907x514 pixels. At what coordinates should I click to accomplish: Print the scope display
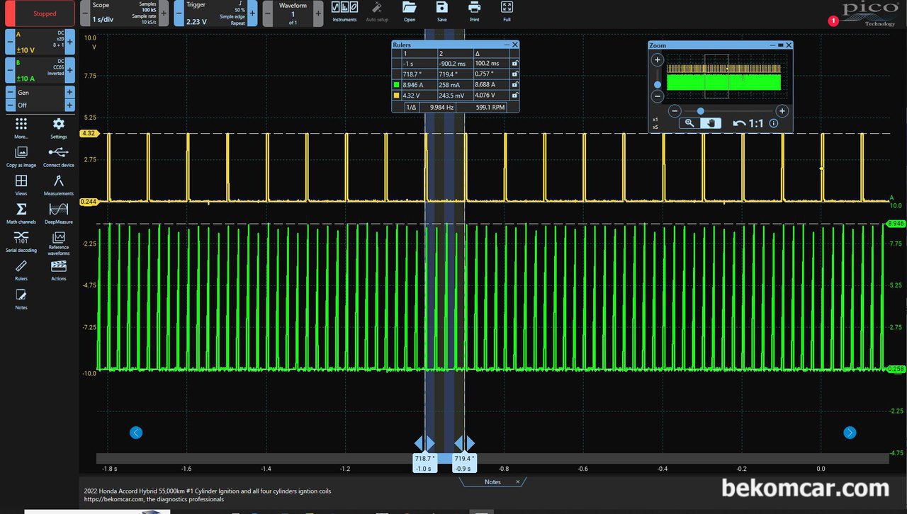point(474,11)
